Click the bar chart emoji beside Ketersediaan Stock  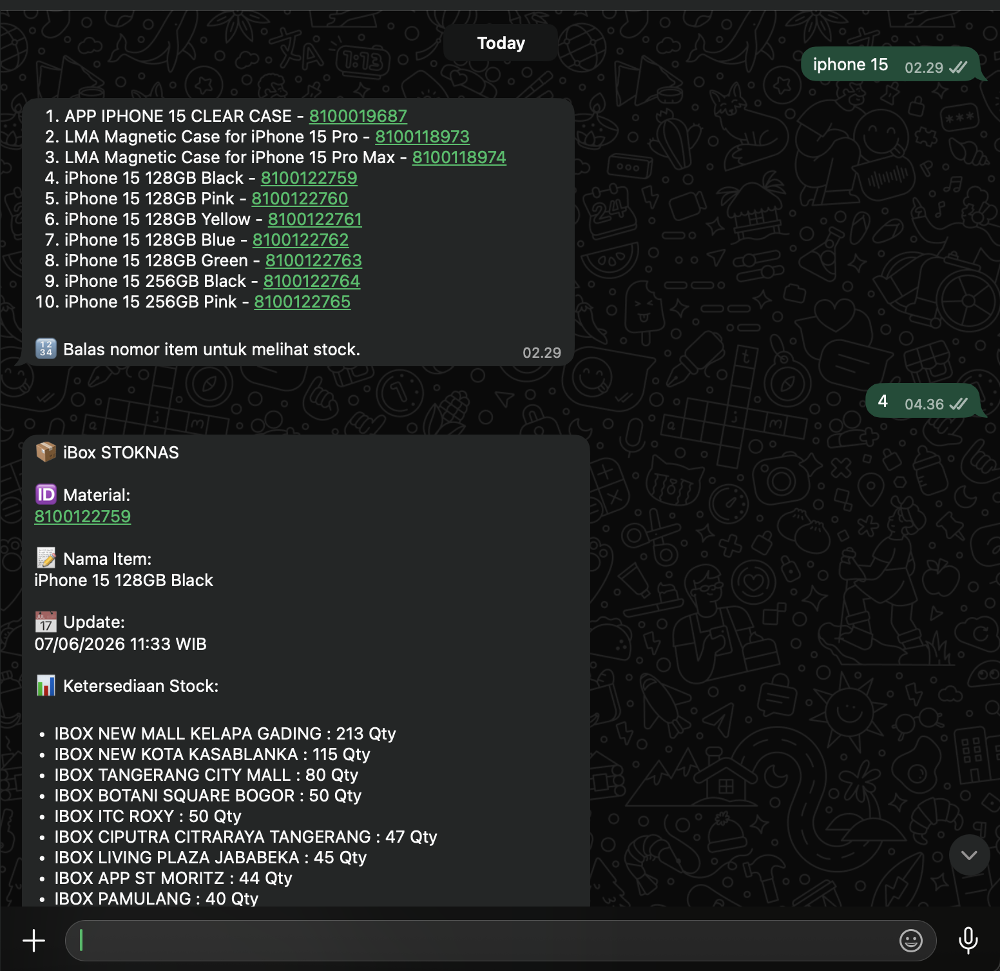pos(46,685)
